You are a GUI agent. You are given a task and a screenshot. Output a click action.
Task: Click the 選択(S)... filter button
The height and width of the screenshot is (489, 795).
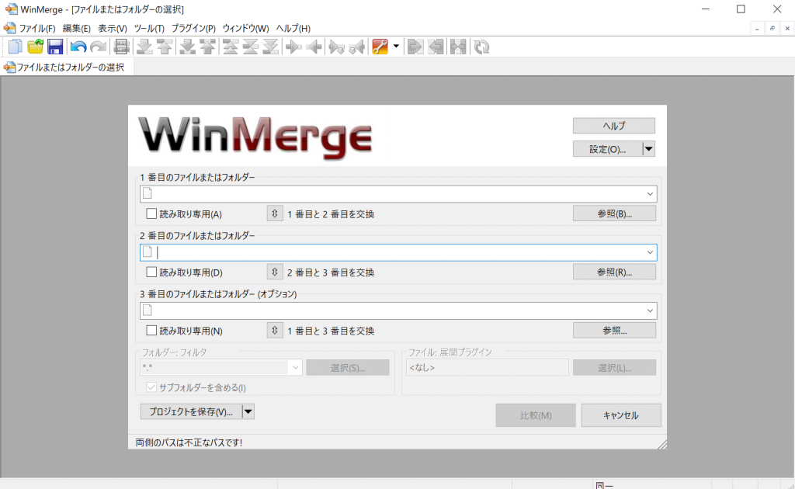point(348,367)
